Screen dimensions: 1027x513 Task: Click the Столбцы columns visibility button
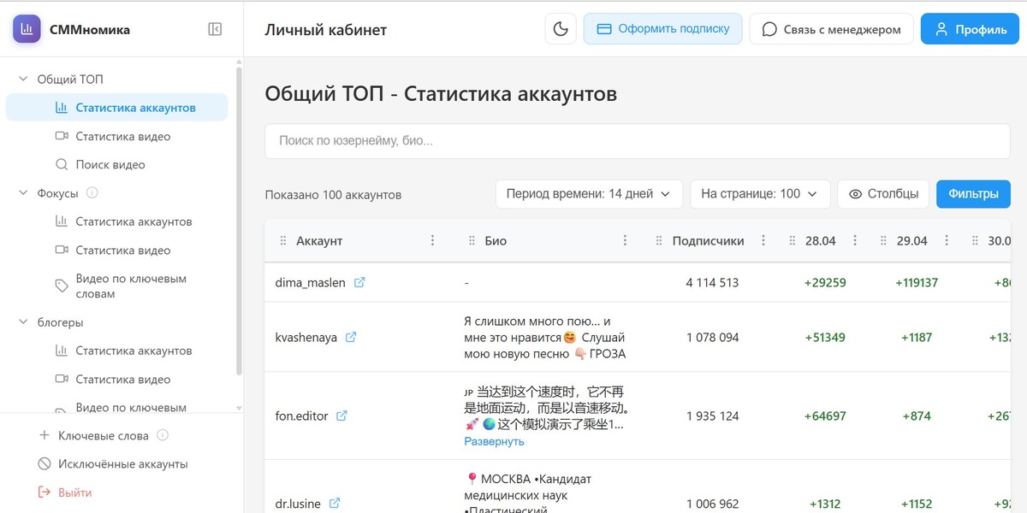click(x=883, y=194)
